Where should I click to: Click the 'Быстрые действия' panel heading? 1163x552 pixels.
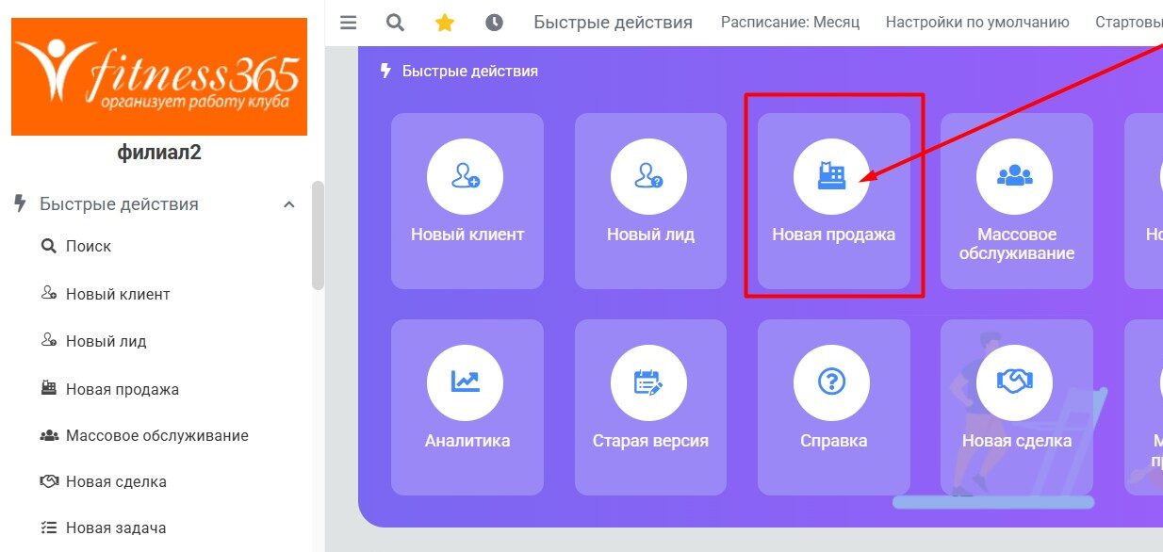coord(470,71)
